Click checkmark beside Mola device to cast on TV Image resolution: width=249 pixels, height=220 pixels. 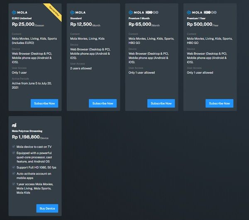14,147
